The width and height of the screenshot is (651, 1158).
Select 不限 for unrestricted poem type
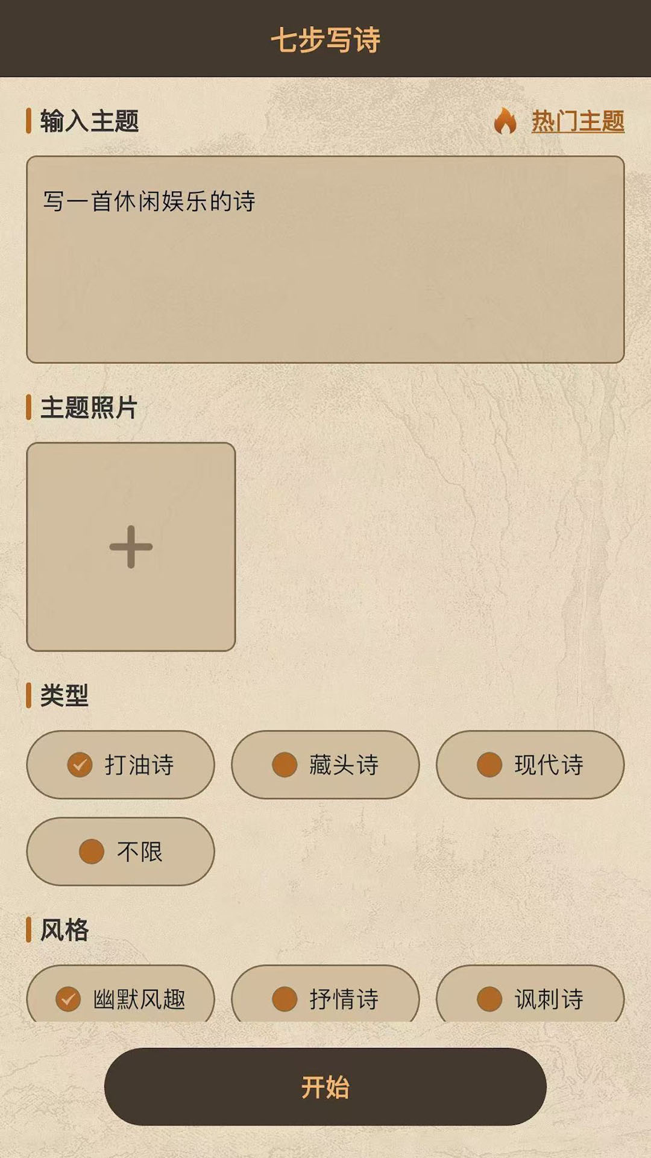pos(121,852)
